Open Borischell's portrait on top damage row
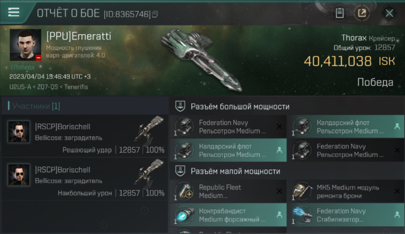The image size is (405, 234). point(19,175)
